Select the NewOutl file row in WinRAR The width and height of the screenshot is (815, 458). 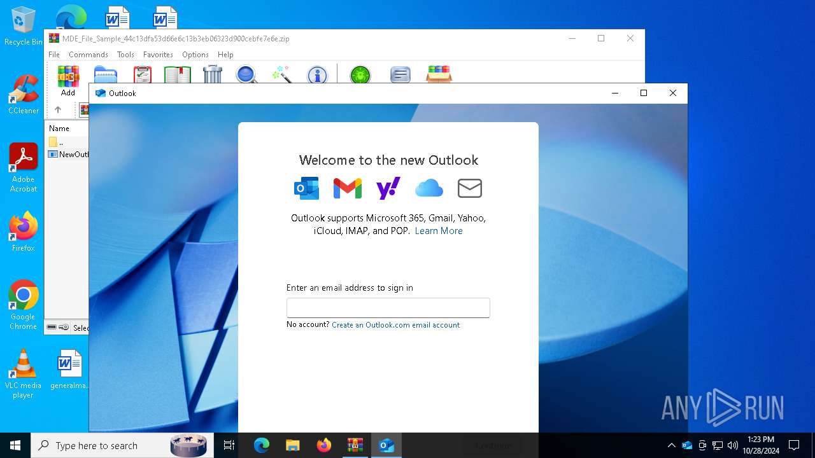[68, 155]
